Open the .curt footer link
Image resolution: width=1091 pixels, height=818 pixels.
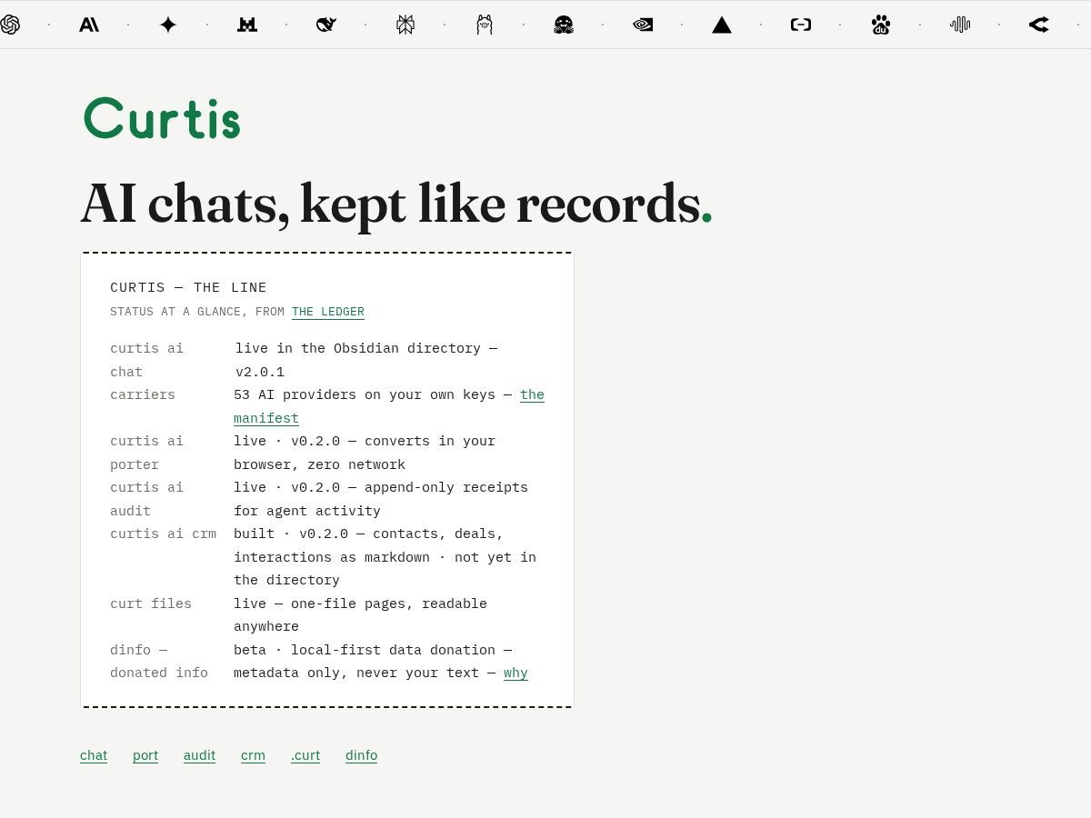coord(305,755)
